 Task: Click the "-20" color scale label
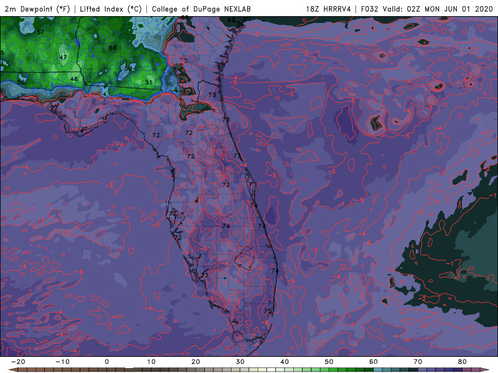(x=18, y=362)
